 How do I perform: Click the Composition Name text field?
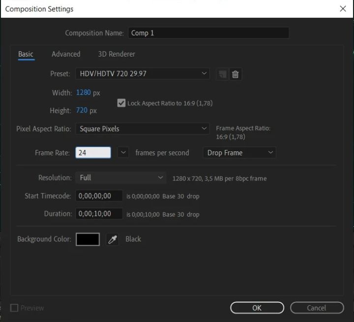point(208,33)
